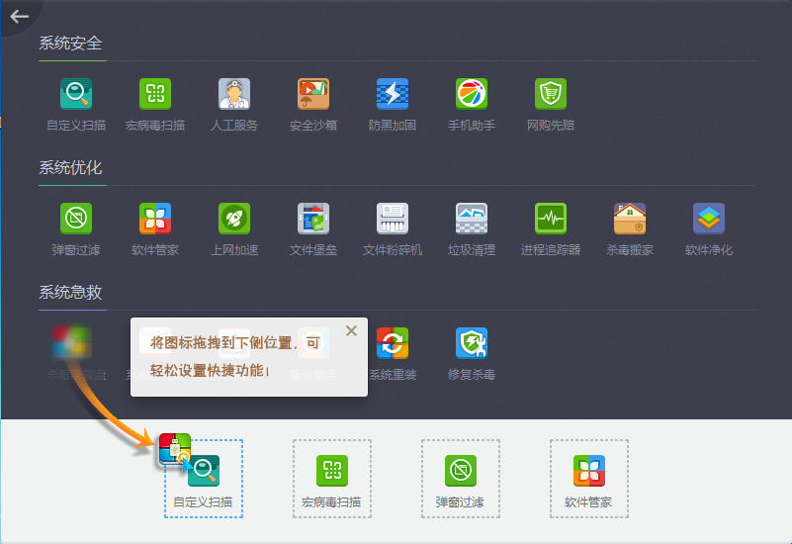This screenshot has height=544, width=792.
Task: Launch the 上网加速 rocket tool
Action: 234,228
